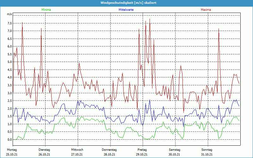Viewport: 253px width, 158px height.
Task: Click the Montag day label
Action: tap(12, 150)
